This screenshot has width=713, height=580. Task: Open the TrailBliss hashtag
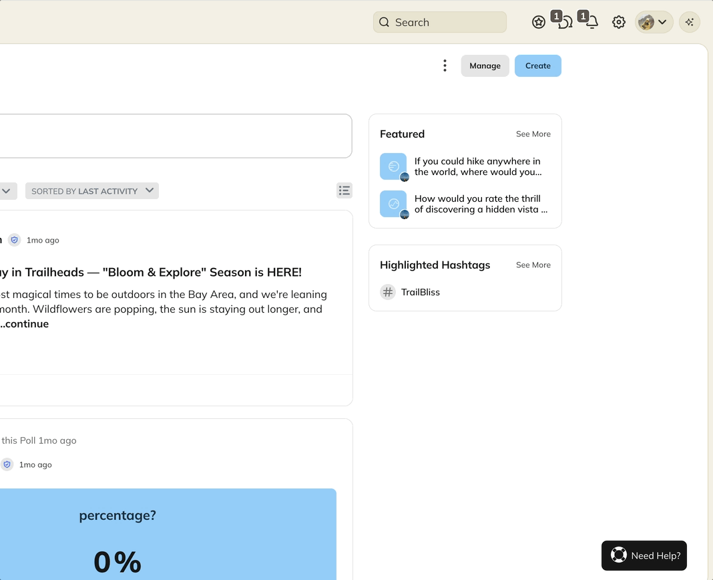pos(420,292)
